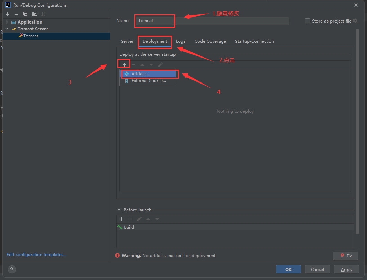Move deployment item down
The image size is (367, 280).
click(x=151, y=65)
